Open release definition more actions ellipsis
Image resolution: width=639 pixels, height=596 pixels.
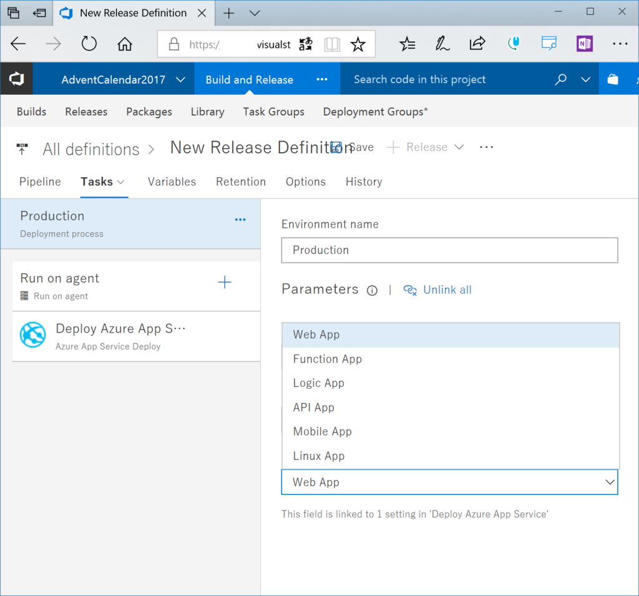coord(487,147)
